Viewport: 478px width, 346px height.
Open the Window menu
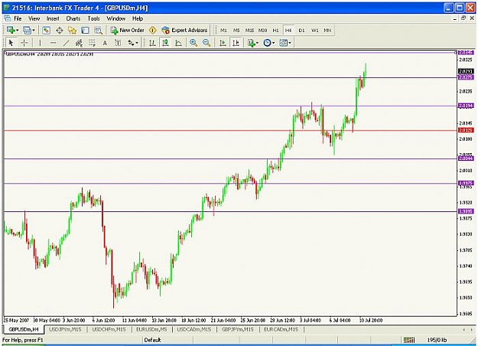[x=115, y=18]
